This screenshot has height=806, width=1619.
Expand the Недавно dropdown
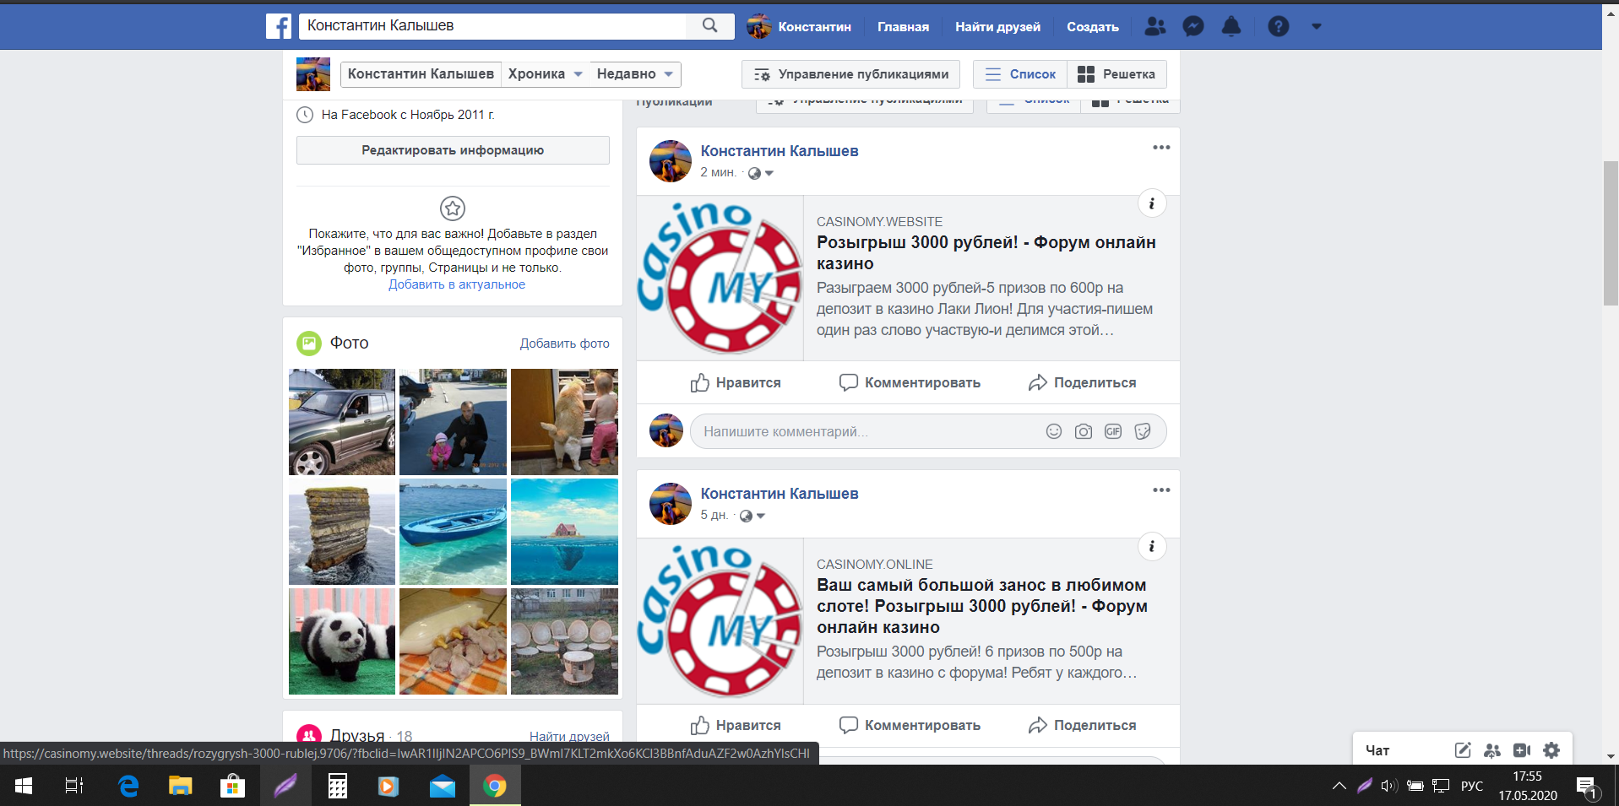pyautogui.click(x=634, y=74)
